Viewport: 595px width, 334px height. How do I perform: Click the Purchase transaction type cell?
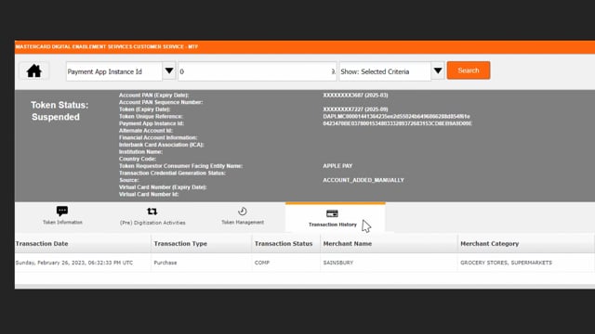click(201, 263)
